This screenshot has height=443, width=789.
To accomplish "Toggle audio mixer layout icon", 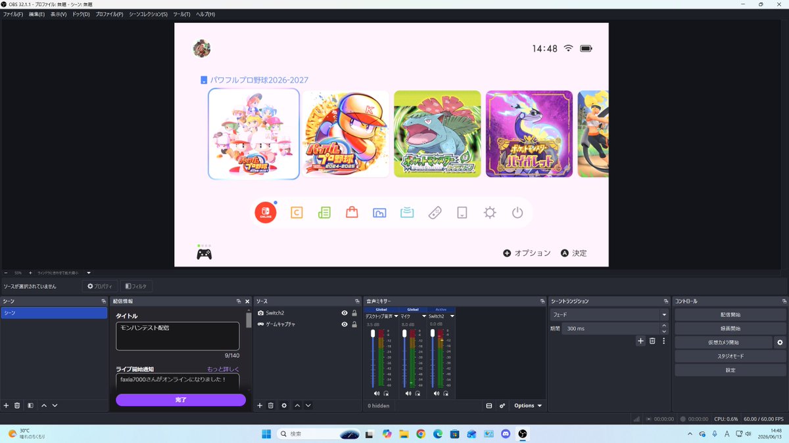I will (489, 406).
